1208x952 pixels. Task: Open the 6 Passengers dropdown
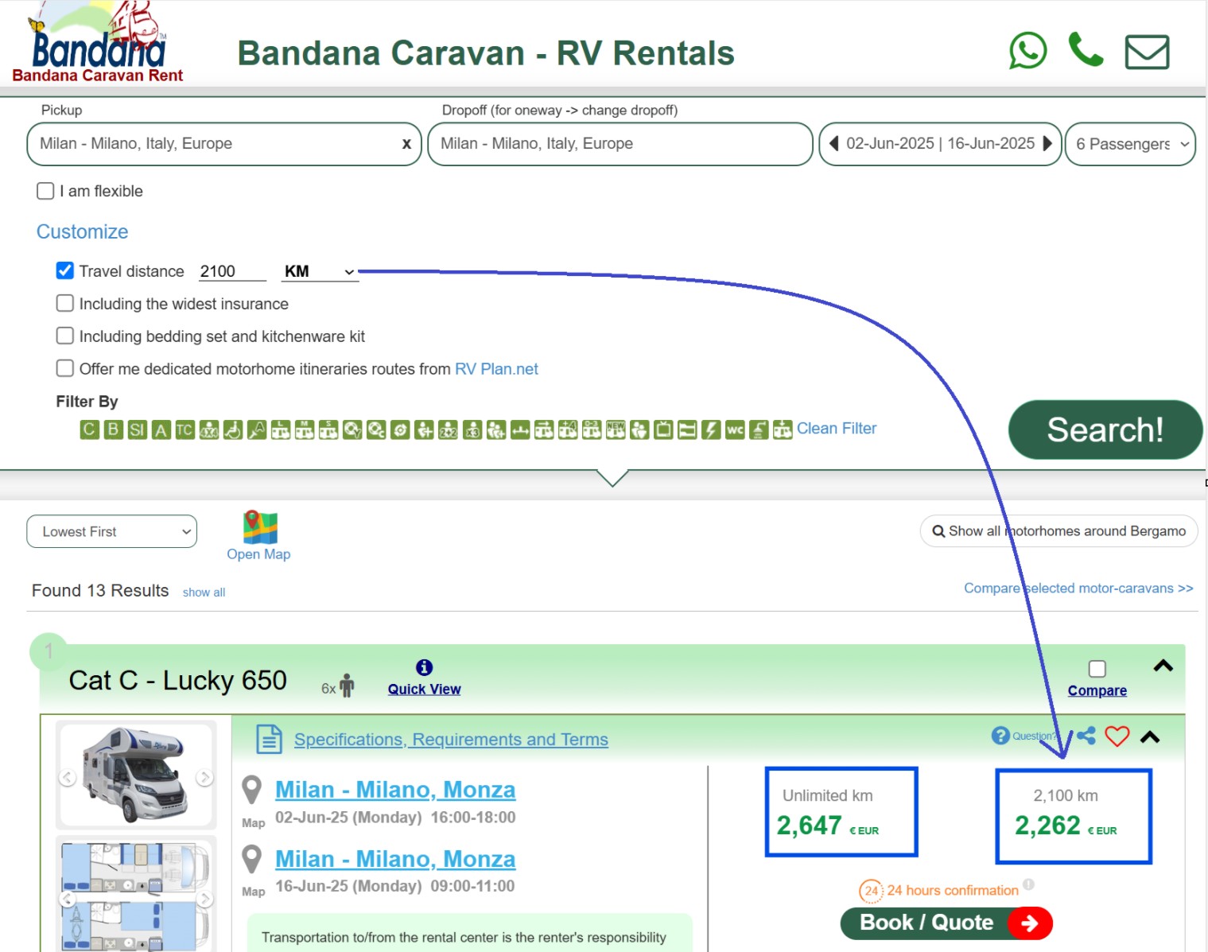[x=1130, y=144]
